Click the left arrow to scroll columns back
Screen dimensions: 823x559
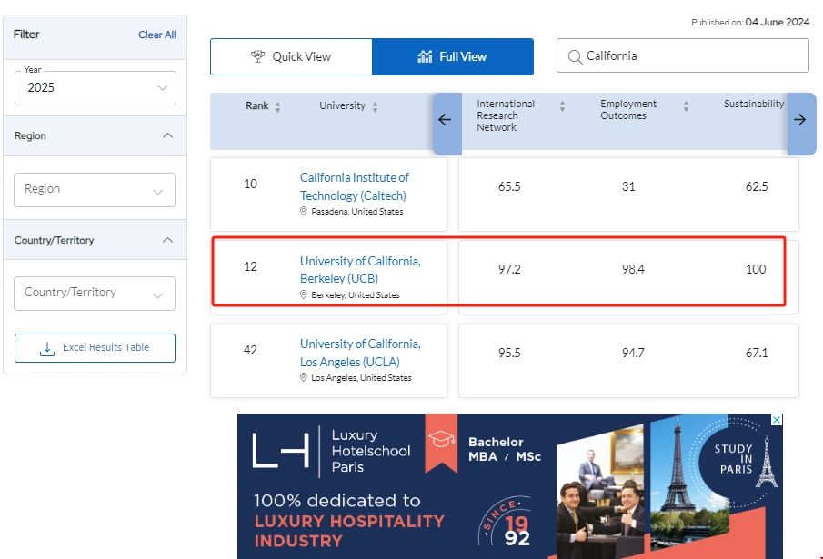[x=444, y=120]
